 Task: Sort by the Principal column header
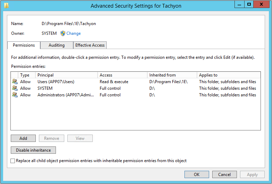[x=67, y=75]
